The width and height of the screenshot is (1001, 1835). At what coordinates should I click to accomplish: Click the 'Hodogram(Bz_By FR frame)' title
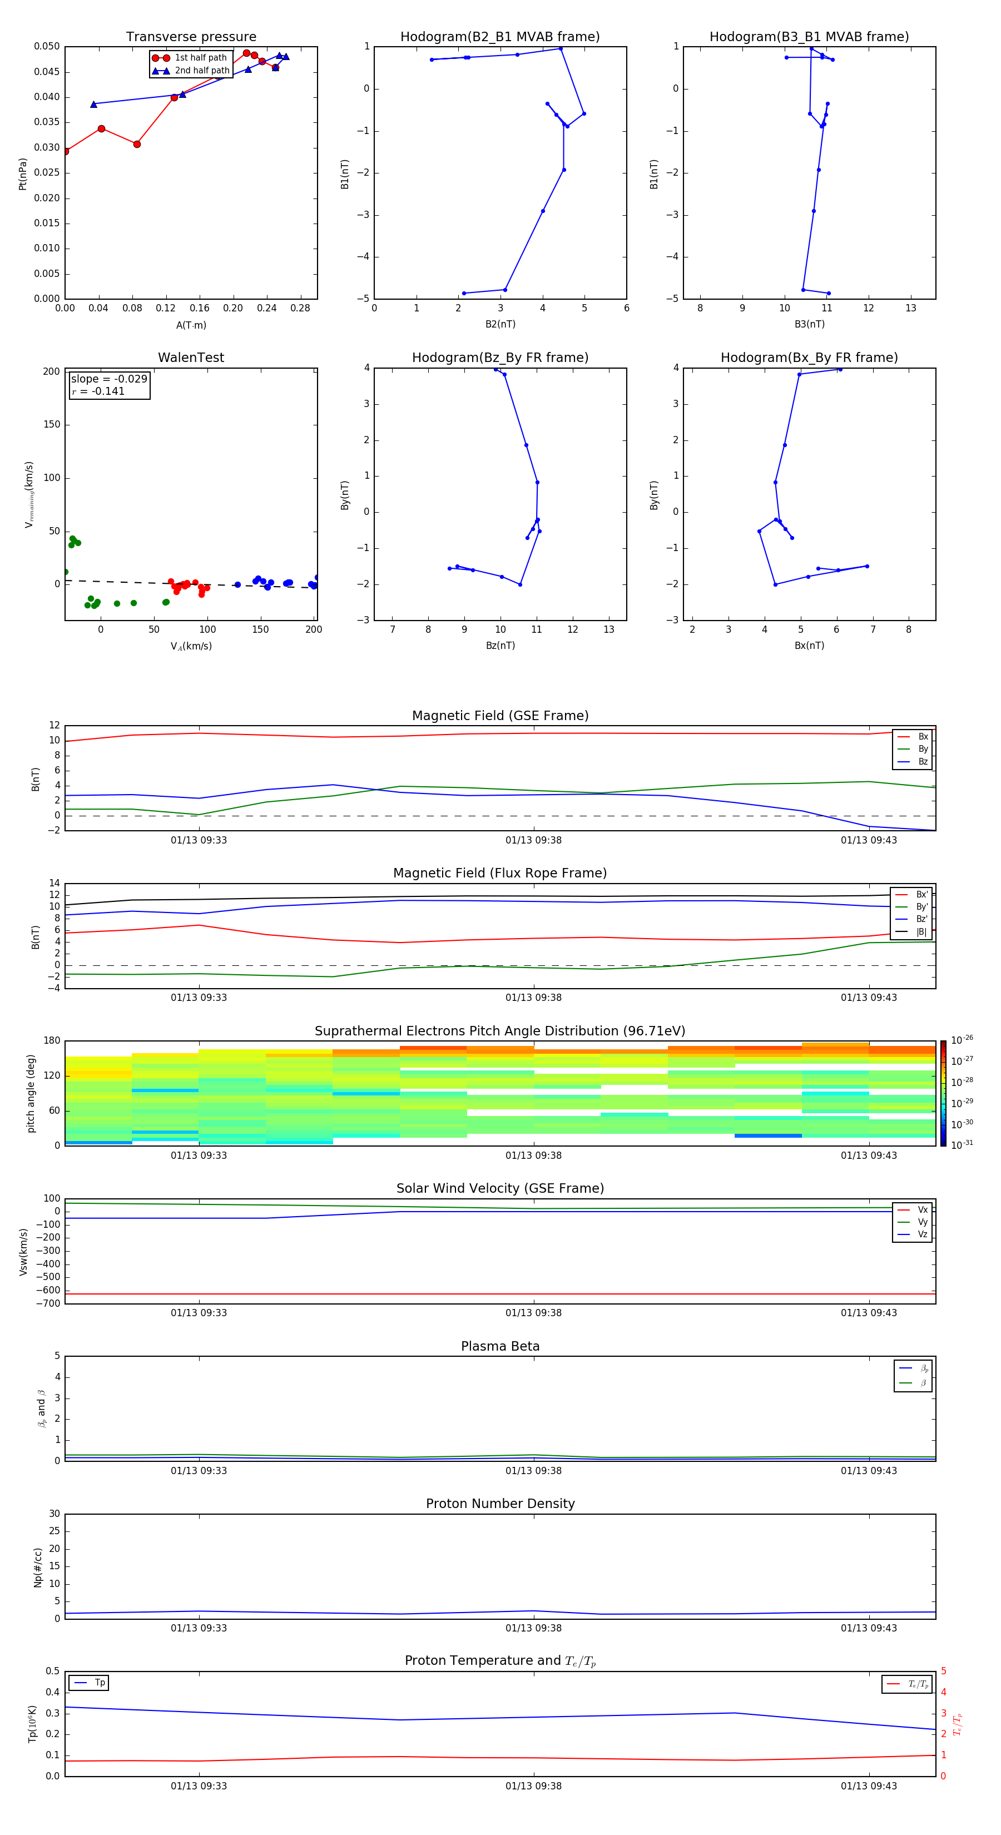500,357
